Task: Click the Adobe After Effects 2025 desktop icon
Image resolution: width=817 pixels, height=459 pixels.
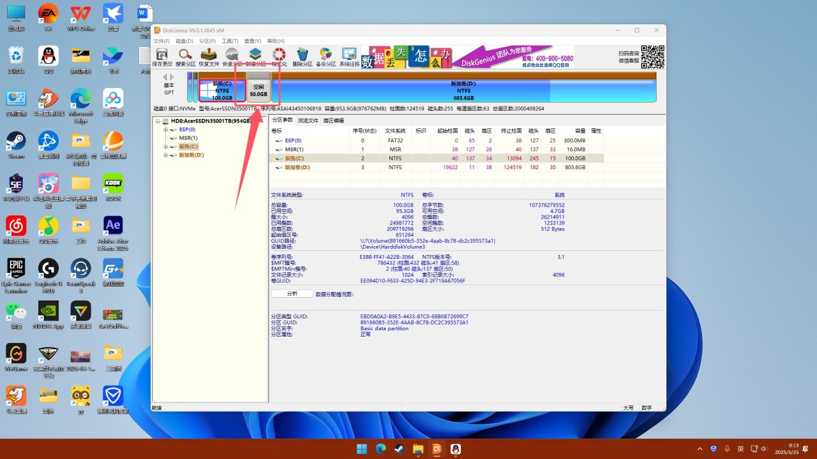Action: point(113,233)
